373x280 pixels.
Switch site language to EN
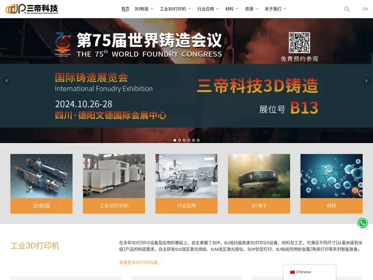tap(365, 9)
